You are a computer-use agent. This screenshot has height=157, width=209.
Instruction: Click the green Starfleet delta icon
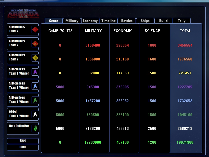(35, 100)
